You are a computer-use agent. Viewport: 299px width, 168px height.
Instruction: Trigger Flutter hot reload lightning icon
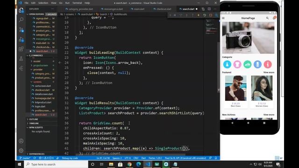(x=198, y=15)
